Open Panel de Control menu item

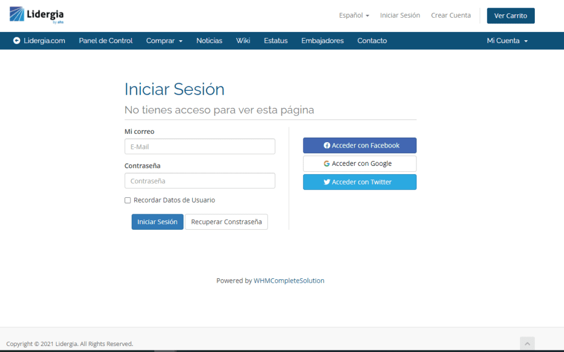click(106, 41)
